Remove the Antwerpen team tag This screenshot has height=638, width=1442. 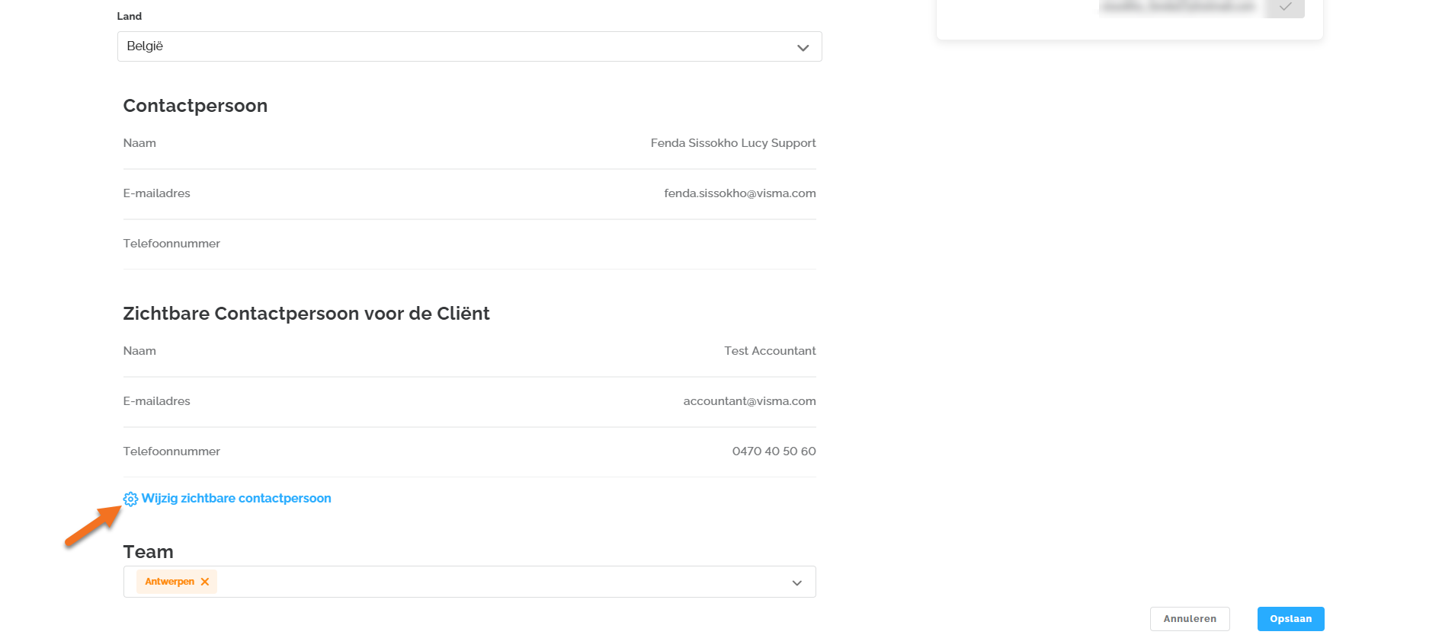(205, 582)
